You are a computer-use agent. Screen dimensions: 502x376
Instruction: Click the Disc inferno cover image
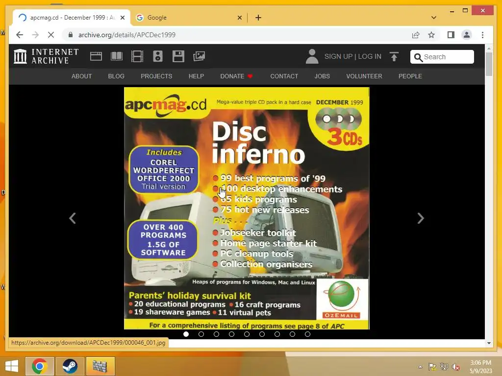point(247,208)
